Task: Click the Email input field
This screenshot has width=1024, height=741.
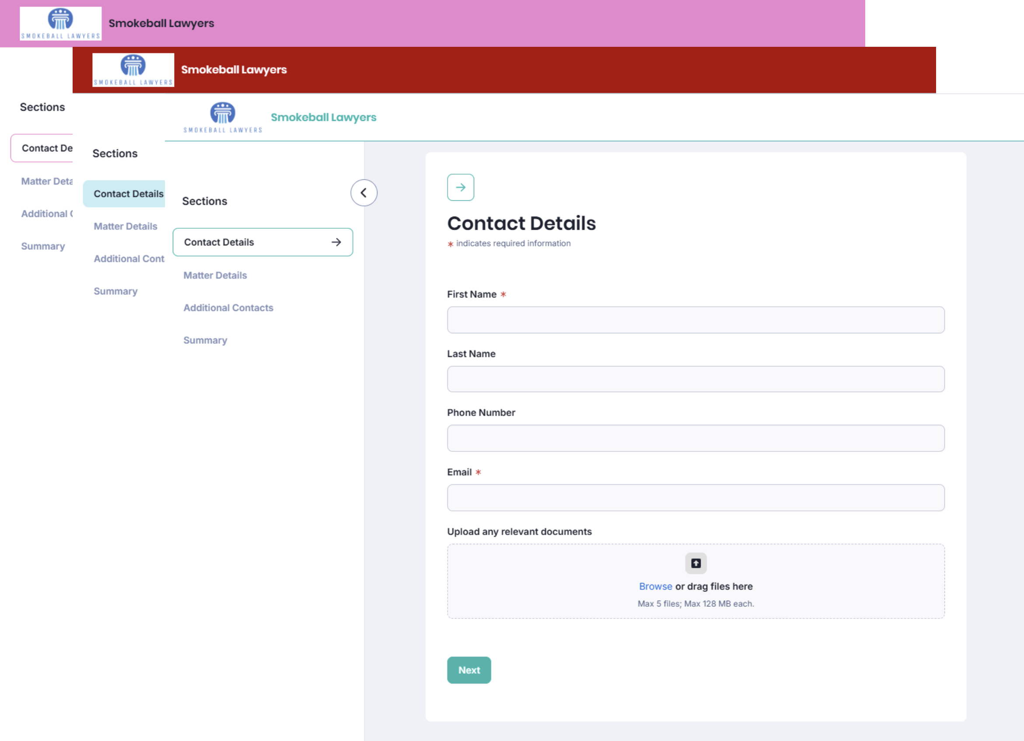Action: (x=695, y=498)
